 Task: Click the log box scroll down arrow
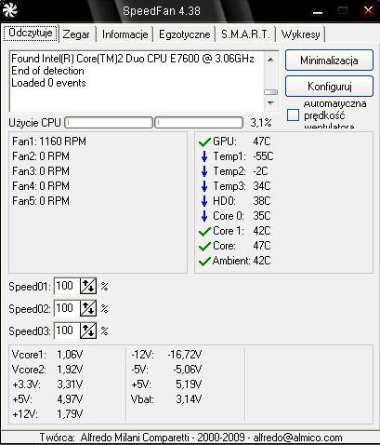coord(270,103)
